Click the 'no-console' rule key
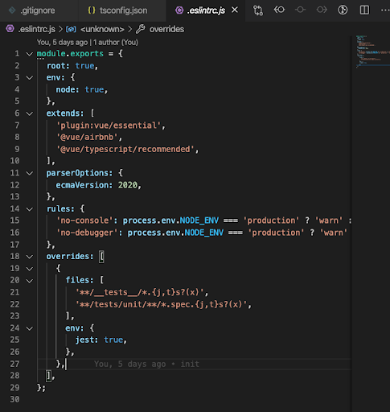Screen dimensions: 390x412 coord(84,220)
